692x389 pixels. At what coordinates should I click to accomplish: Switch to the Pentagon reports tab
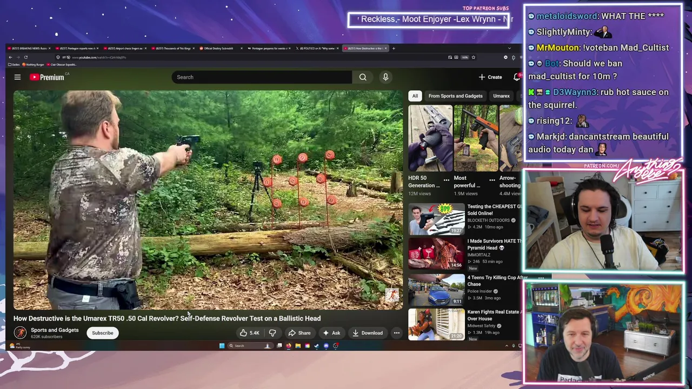point(76,49)
